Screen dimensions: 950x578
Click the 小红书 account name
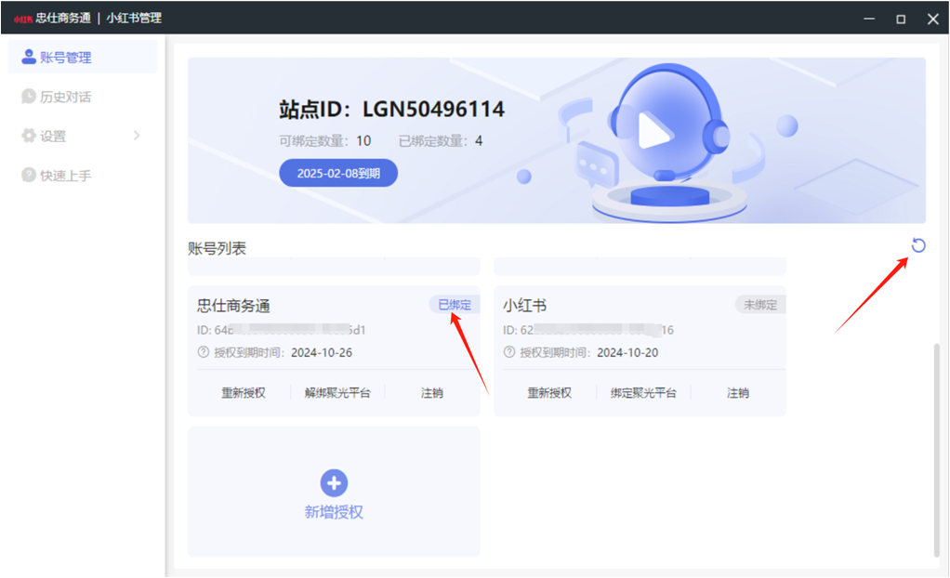[524, 306]
